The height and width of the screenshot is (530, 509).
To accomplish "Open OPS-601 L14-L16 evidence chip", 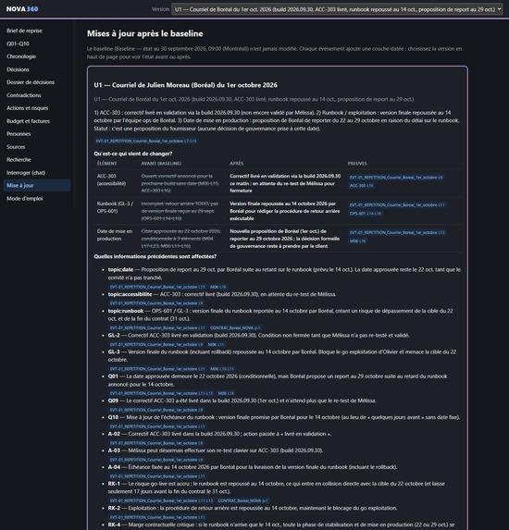I will (x=366, y=214).
